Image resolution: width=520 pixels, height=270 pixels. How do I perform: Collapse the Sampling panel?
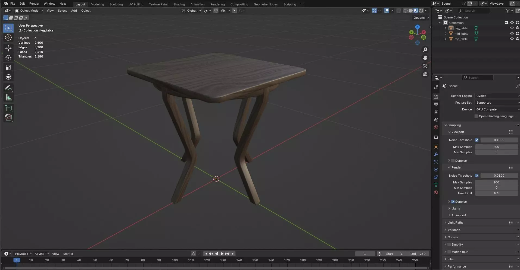point(454,125)
